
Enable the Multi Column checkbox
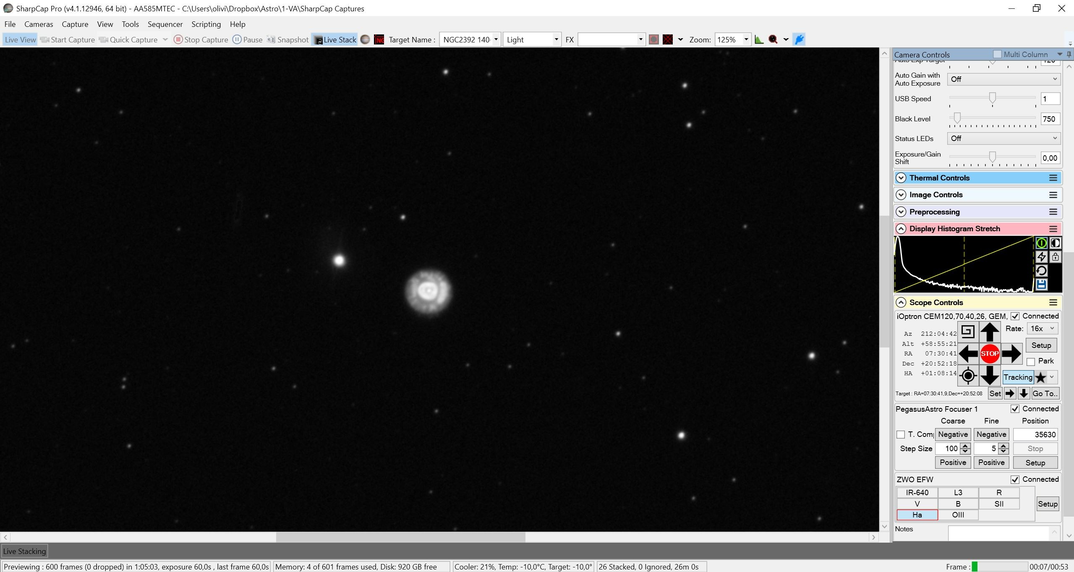click(x=997, y=55)
